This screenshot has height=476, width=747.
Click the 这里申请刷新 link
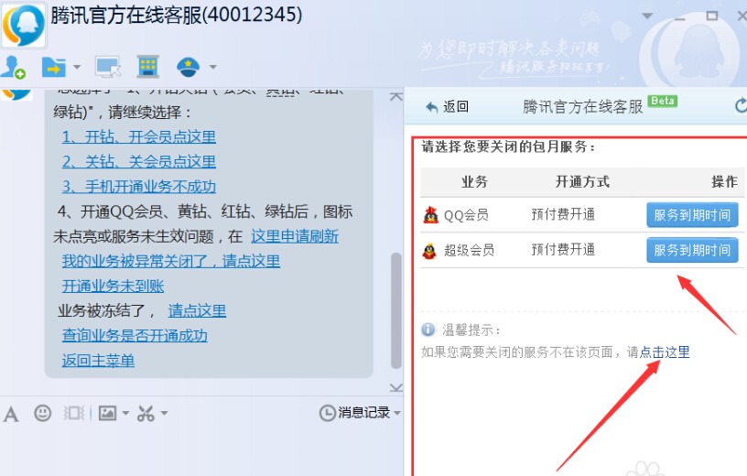click(x=295, y=236)
